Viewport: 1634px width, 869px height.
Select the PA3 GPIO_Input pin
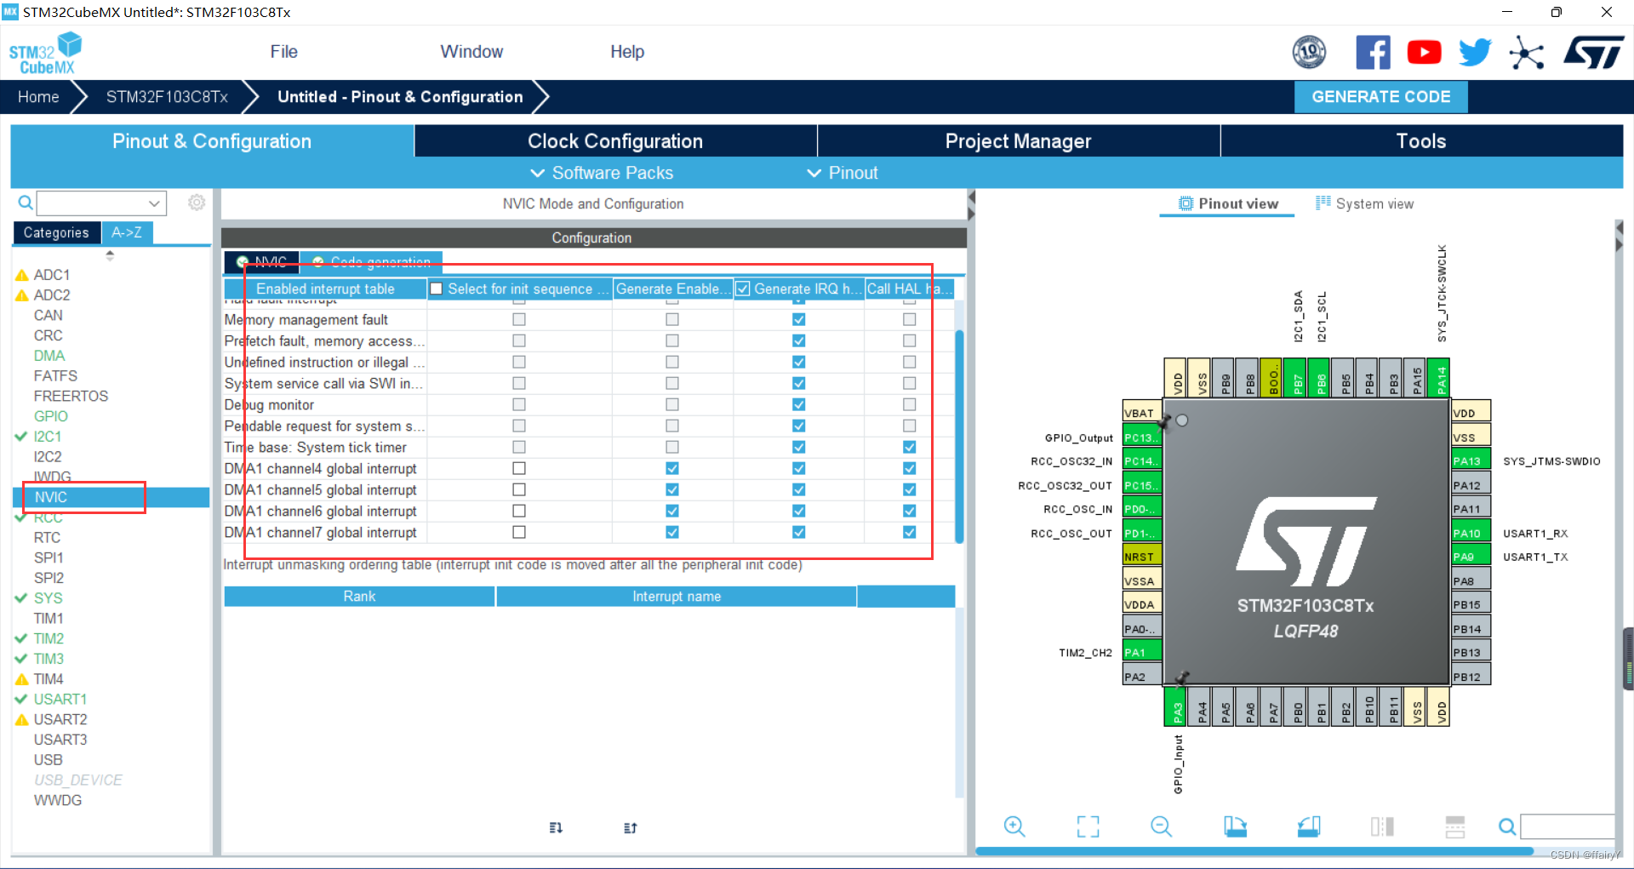[1177, 707]
